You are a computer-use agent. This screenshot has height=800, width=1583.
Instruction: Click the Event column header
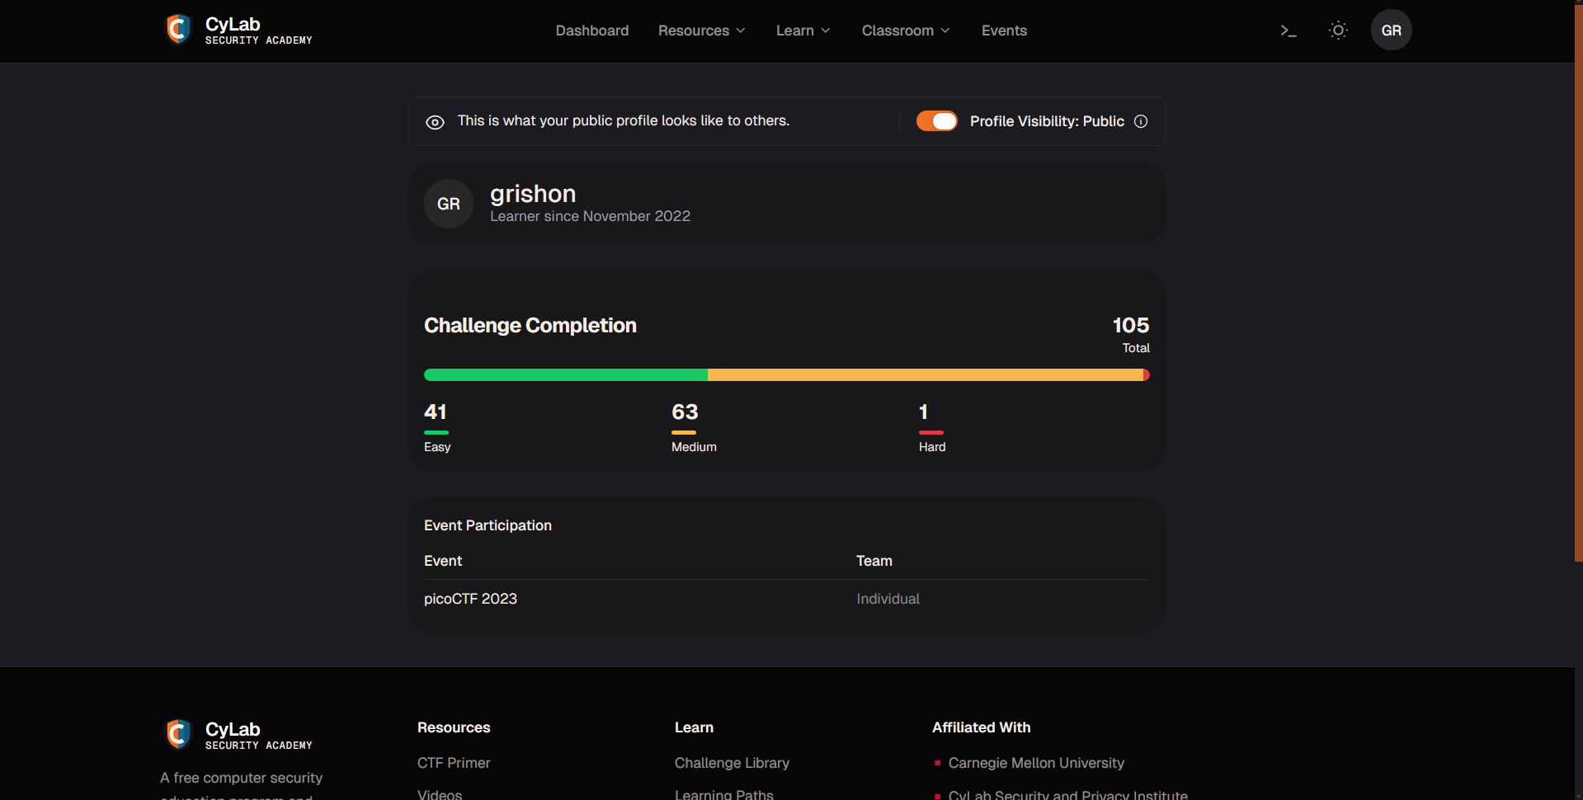pos(443,561)
